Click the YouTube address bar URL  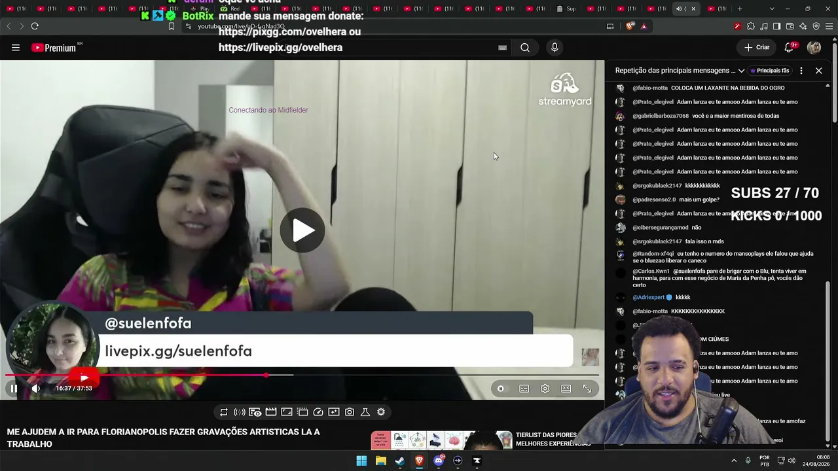[x=242, y=26]
